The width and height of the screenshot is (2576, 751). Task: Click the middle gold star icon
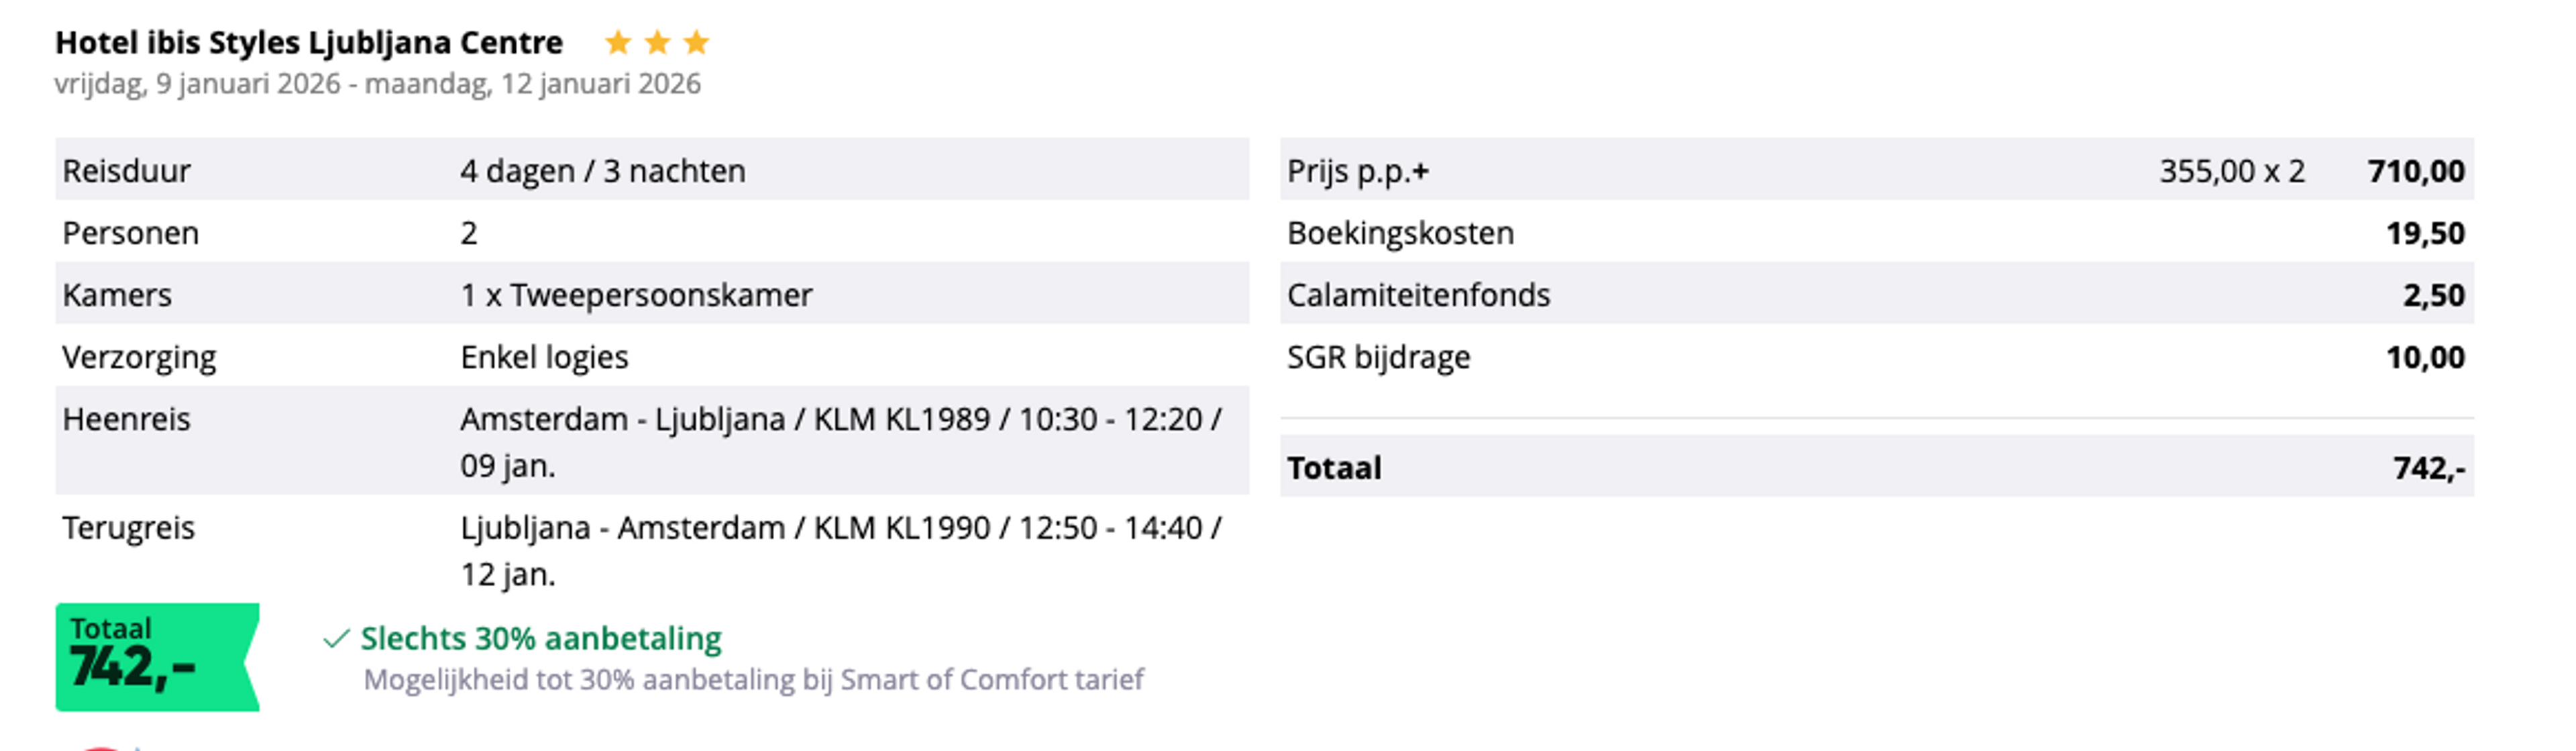[657, 42]
